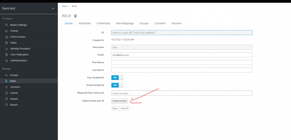Click the Identity Providers arrows icon
291x140 pixels.
(7, 49)
